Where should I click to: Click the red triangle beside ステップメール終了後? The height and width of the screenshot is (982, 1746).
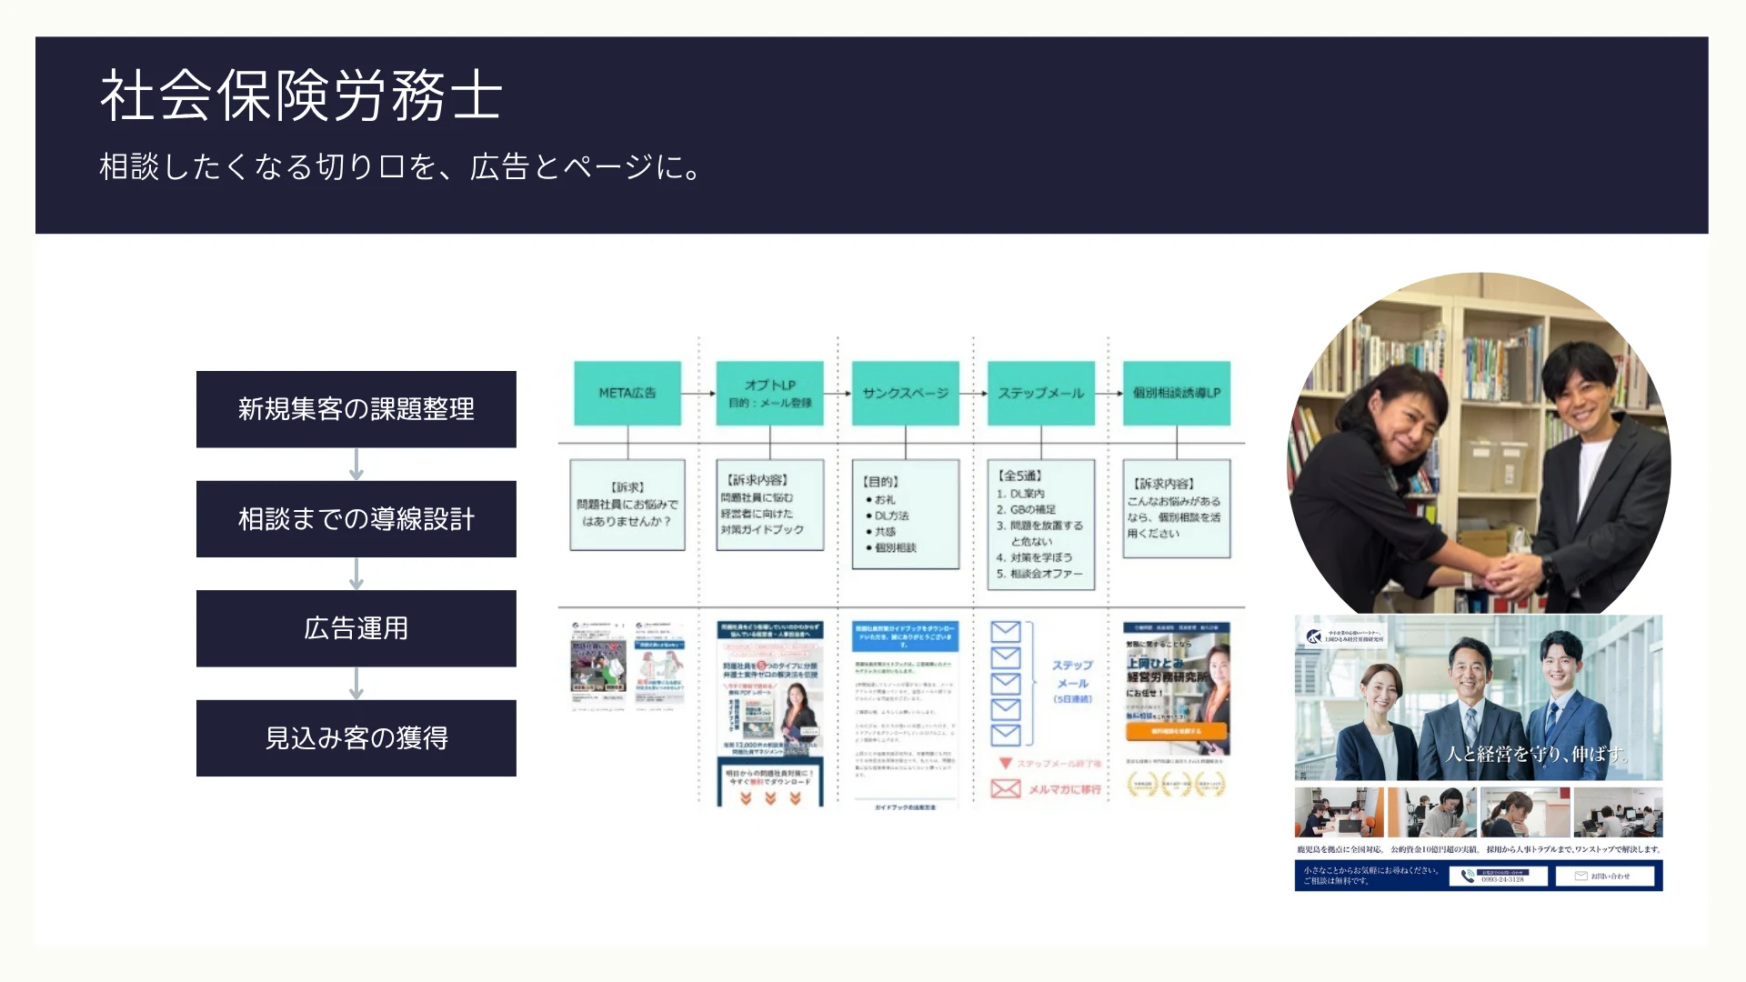pyautogui.click(x=1005, y=763)
